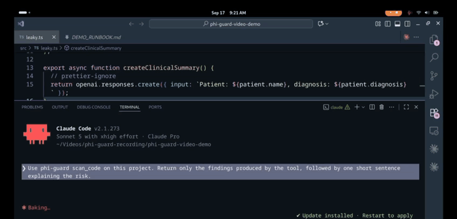Click the VS Code logo menu icon

click(20, 24)
